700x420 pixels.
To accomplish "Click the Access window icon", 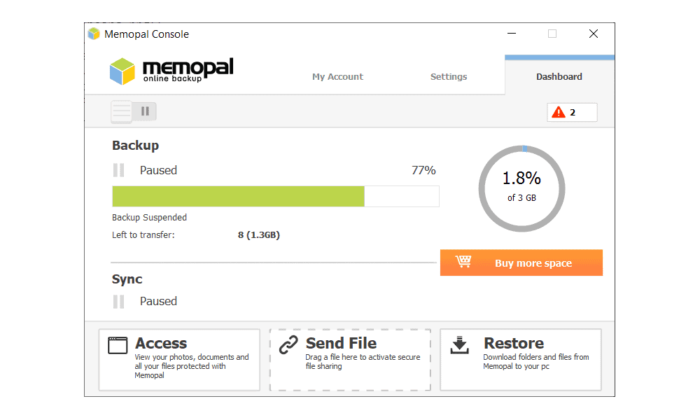I will pyautogui.click(x=118, y=346).
